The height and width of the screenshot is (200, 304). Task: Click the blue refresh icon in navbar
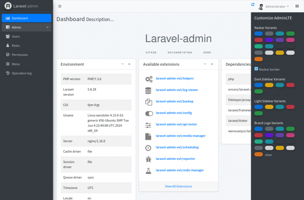tap(253, 4)
